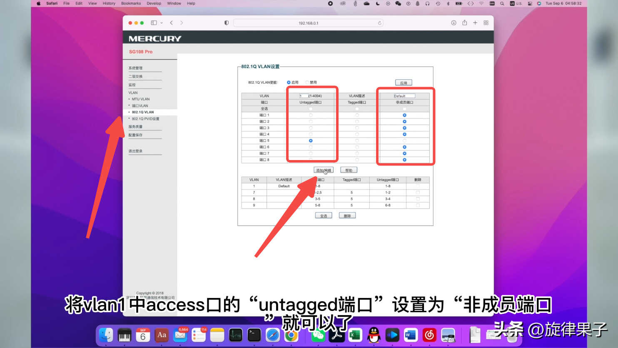This screenshot has width=618, height=348.
Task: Tick the delete checkbox for VLAN 7
Action: (x=418, y=193)
